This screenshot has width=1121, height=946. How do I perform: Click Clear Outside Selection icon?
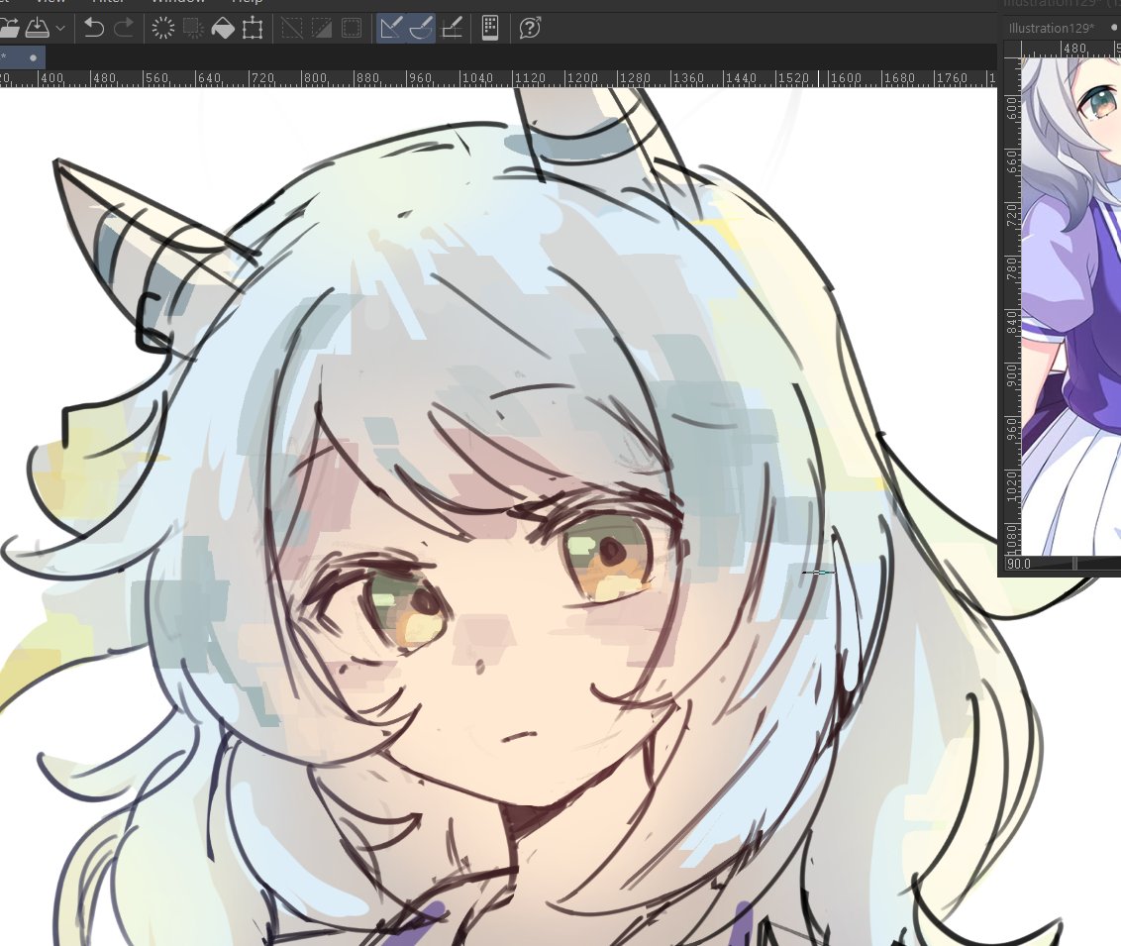(193, 28)
